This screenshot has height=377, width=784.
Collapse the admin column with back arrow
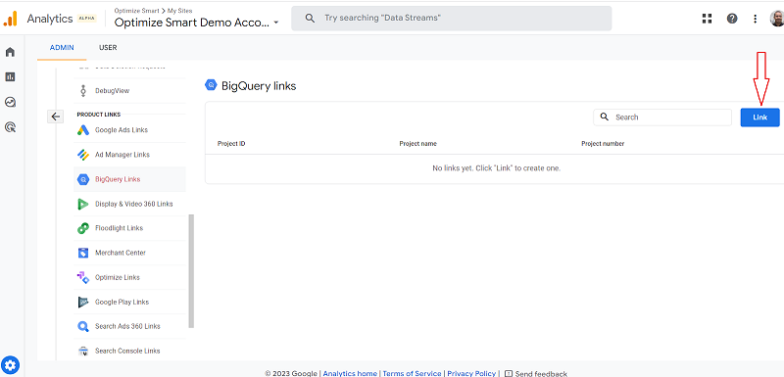(55, 117)
